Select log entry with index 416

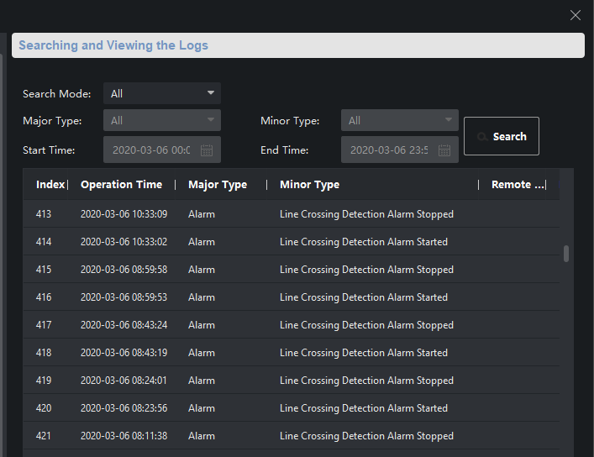pos(44,297)
